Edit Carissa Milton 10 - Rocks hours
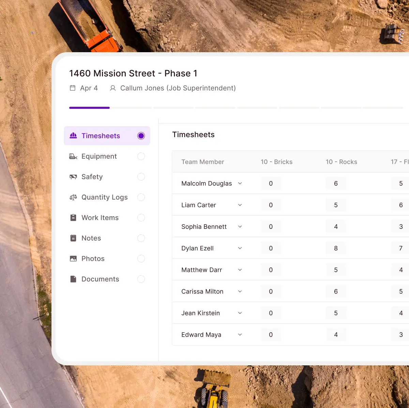 336,291
